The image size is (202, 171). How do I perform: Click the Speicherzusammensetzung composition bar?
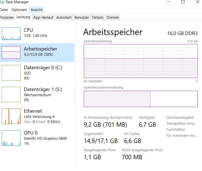click(x=140, y=99)
